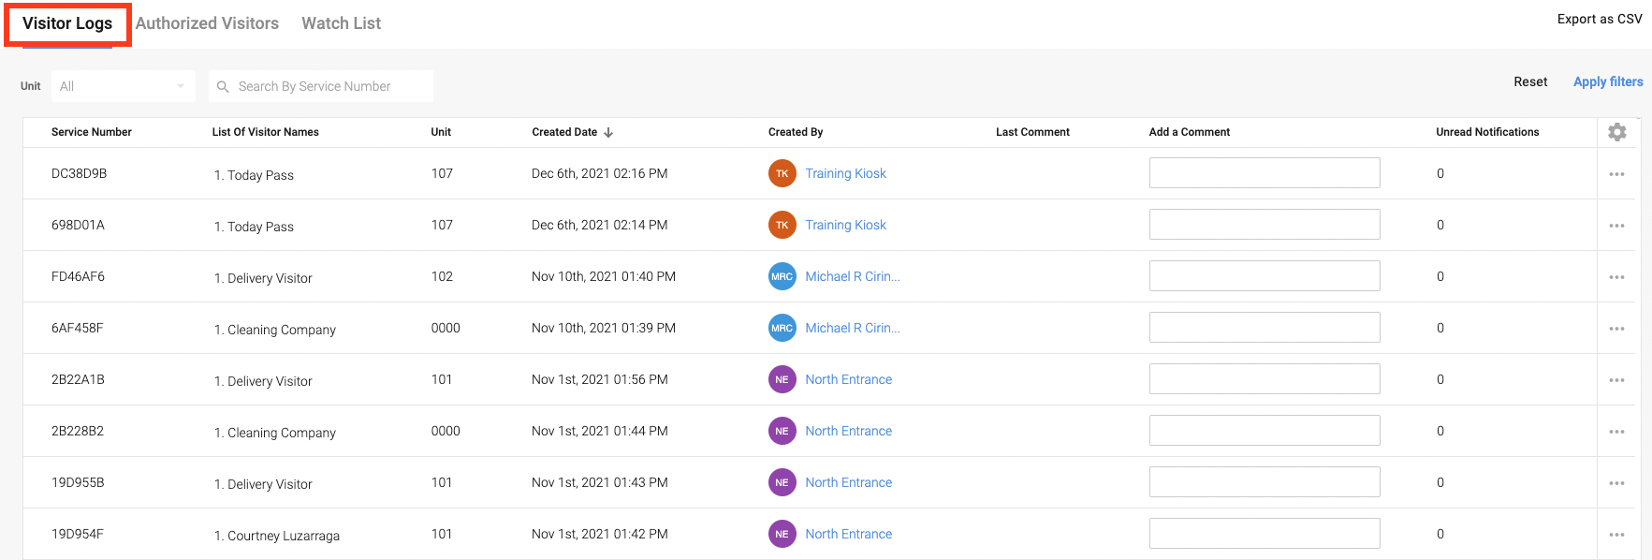This screenshot has width=1652, height=560.
Task: Click Apply filters
Action: click(x=1608, y=81)
